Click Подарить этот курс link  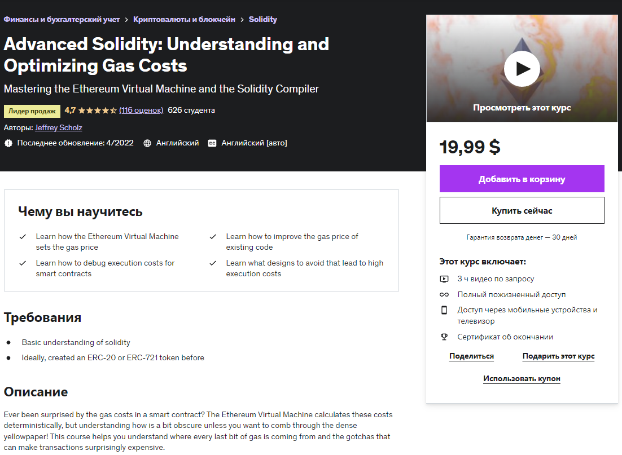[558, 356]
